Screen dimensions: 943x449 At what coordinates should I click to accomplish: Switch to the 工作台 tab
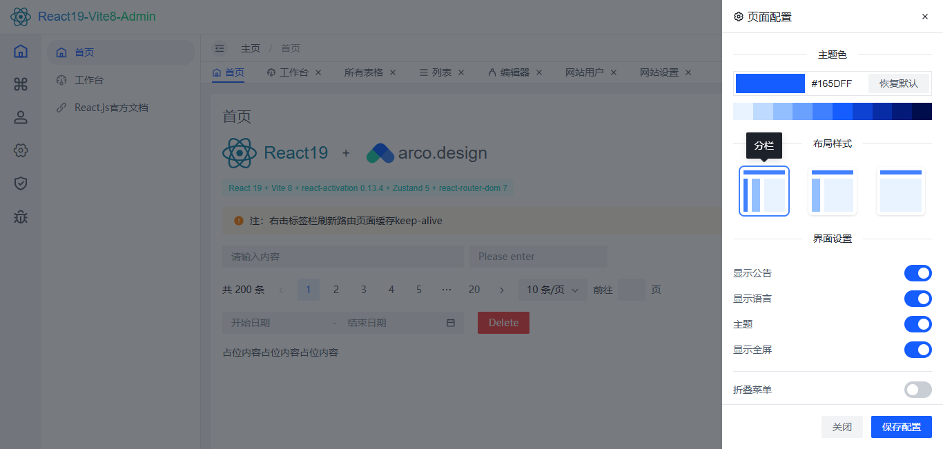click(288, 72)
